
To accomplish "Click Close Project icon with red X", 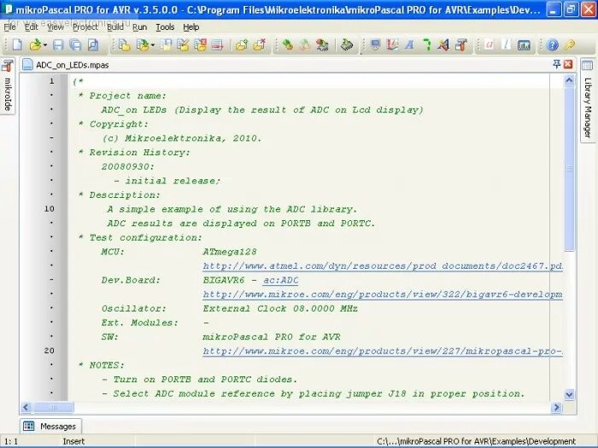I will tap(201, 45).
